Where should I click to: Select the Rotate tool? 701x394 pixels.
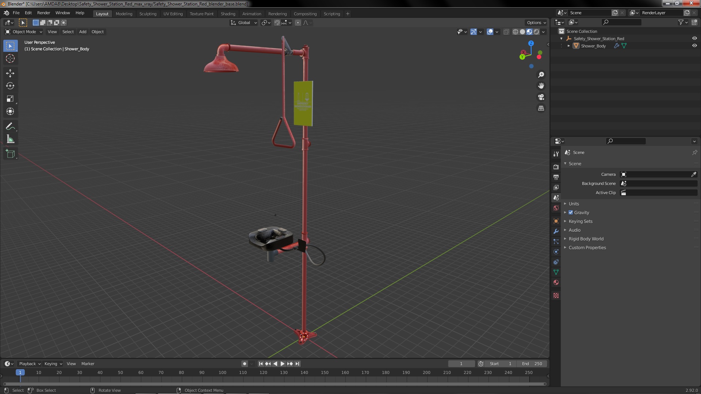pos(10,86)
